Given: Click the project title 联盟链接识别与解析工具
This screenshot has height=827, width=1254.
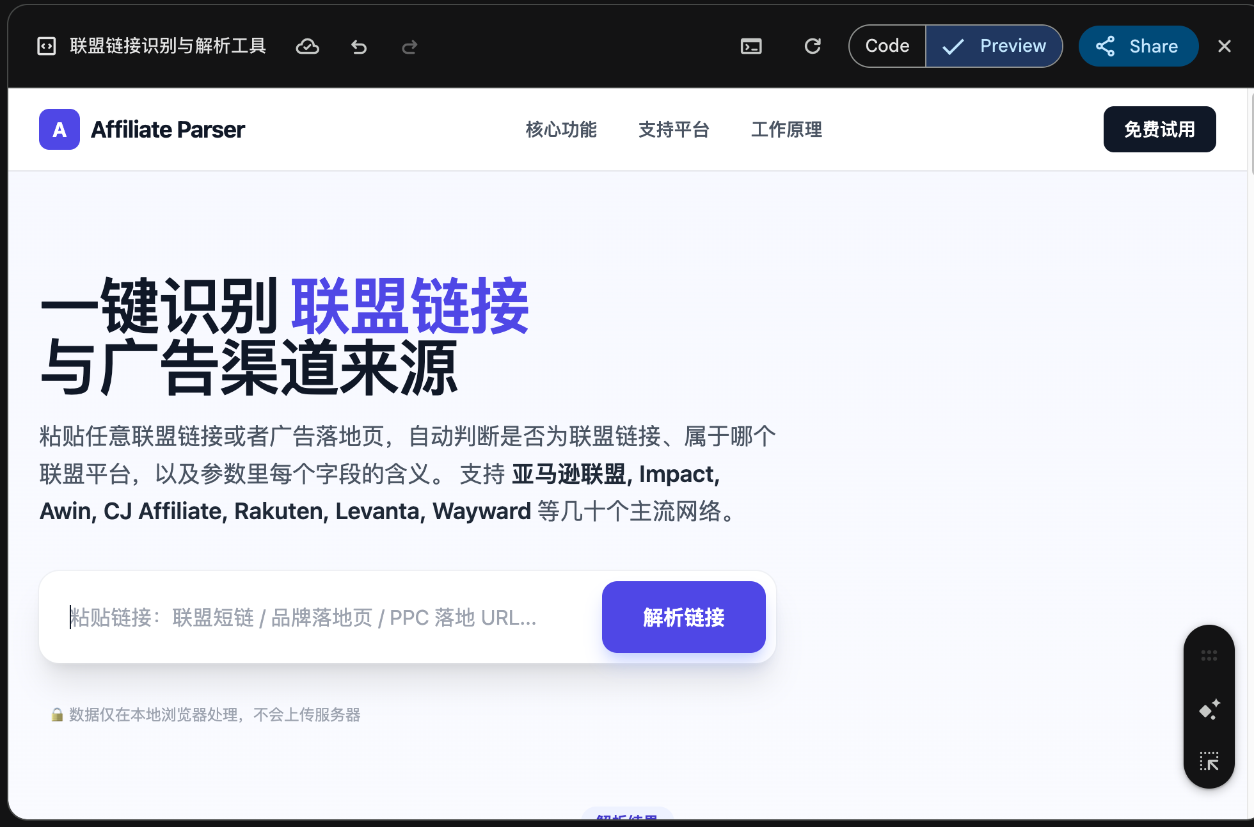Looking at the screenshot, I should click(168, 46).
